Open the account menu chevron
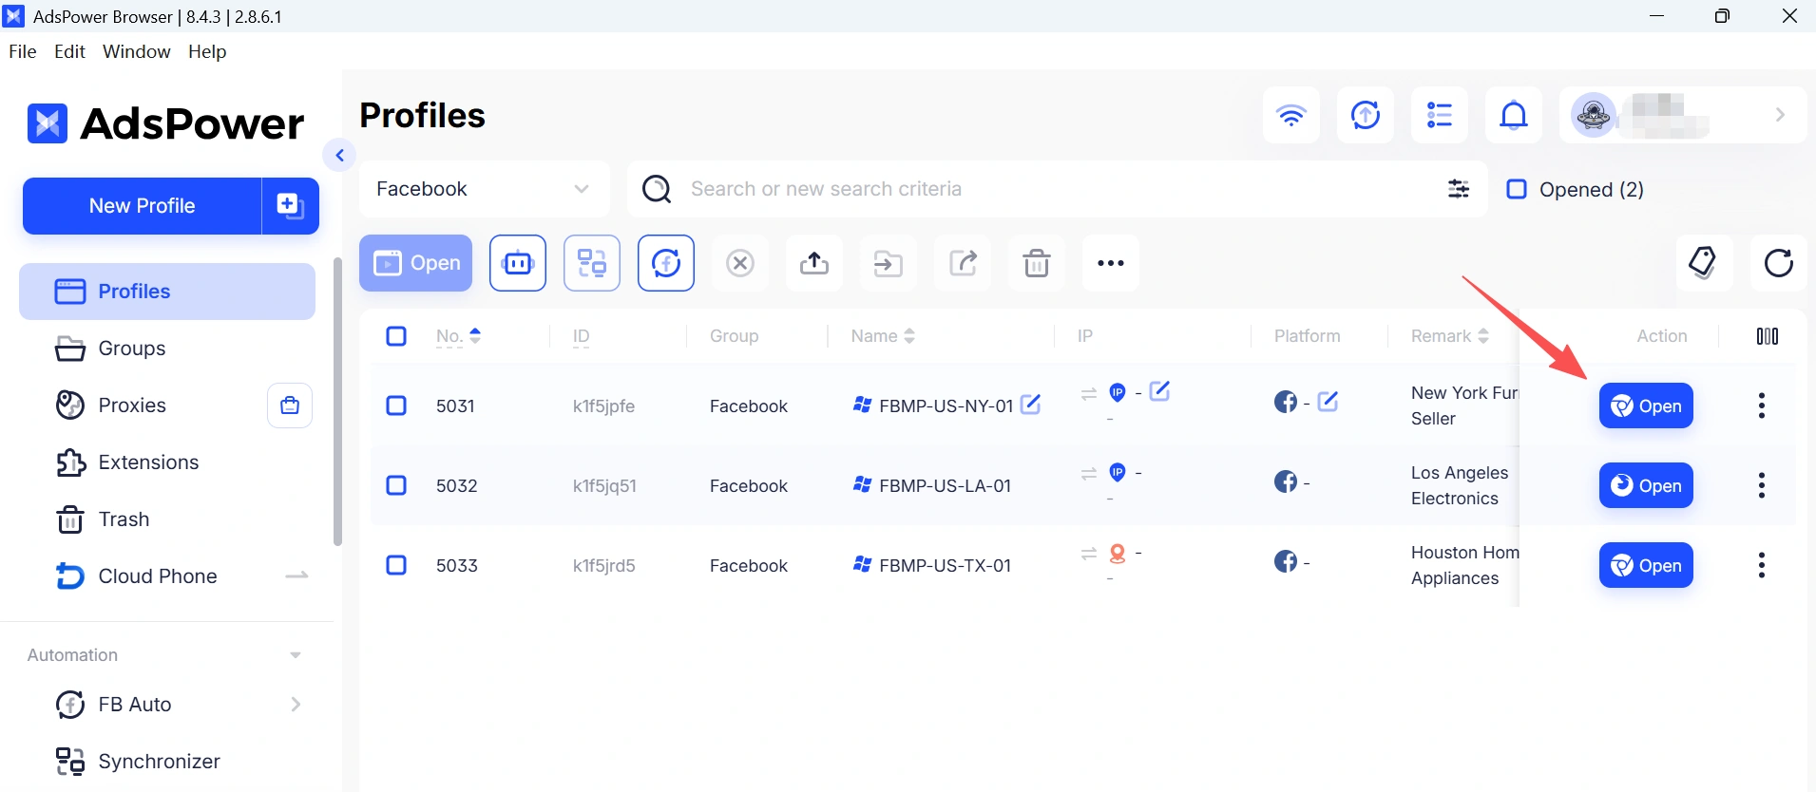 point(1780,115)
